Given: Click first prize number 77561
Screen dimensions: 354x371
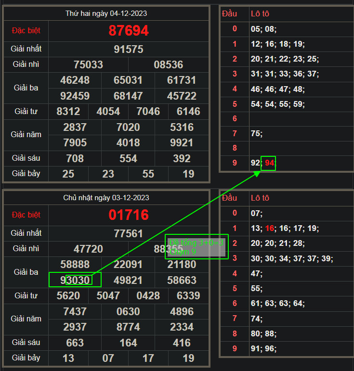Looking at the screenshot, I should click(129, 233).
